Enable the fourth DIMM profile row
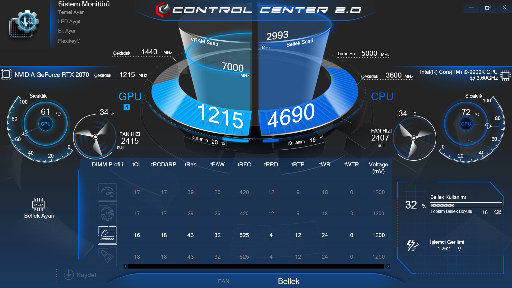The height and width of the screenshot is (288, 512). click(107, 256)
